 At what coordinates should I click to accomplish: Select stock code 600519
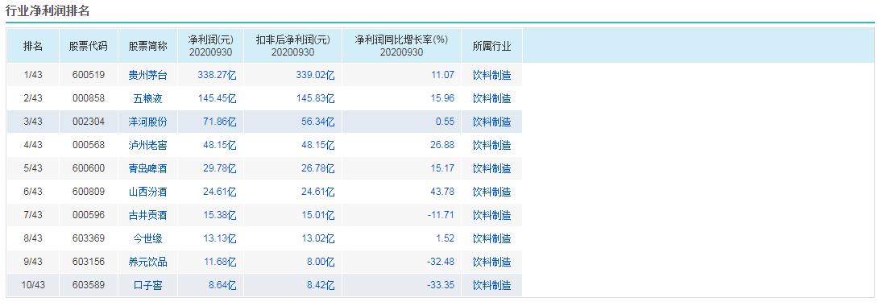[x=89, y=75]
